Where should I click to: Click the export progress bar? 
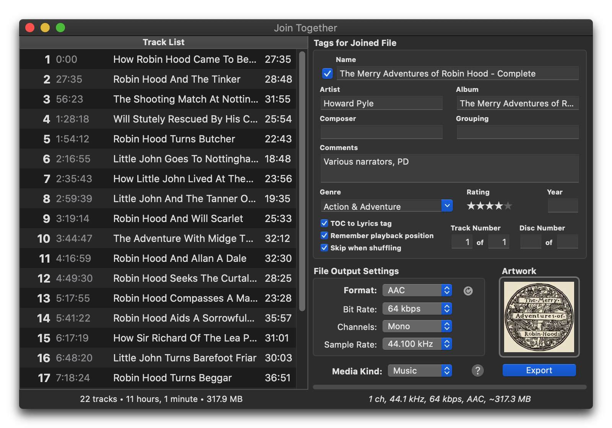[x=450, y=387]
